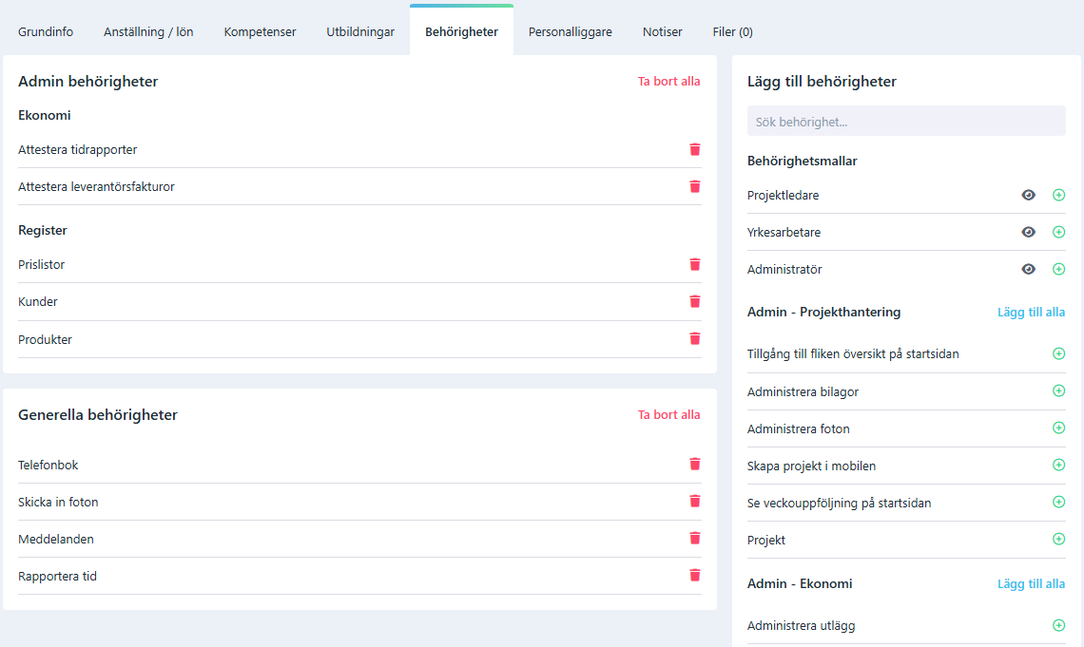Remove the Kunder permission with trash icon
1084x647 pixels.
point(695,301)
